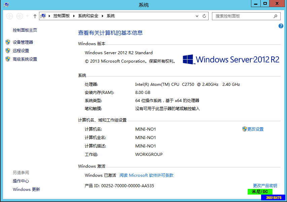Click 更改产品密钥 link
Viewport: 287px width, 202px height.
tap(265, 186)
